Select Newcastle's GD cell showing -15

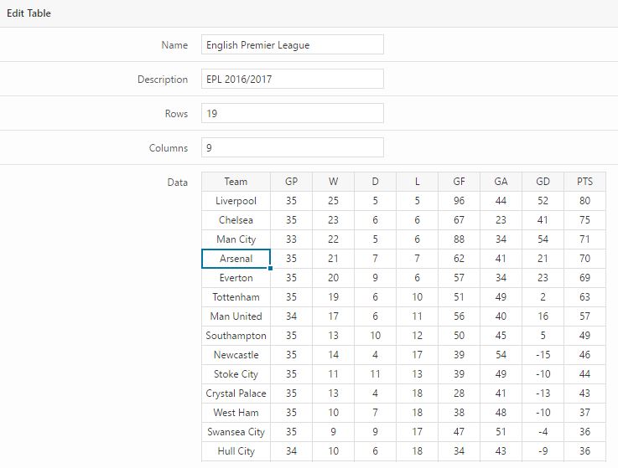tap(543, 355)
